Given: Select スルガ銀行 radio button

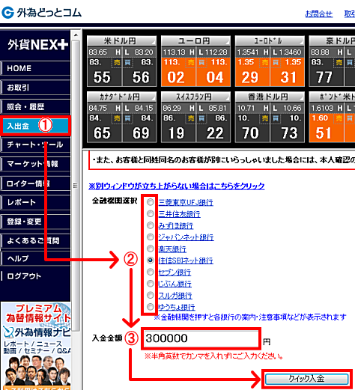Looking at the screenshot, I should (x=151, y=295).
